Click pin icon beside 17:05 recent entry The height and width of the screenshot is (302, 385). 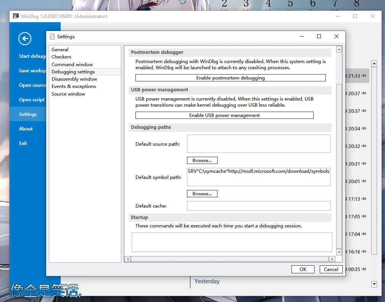coord(364,216)
